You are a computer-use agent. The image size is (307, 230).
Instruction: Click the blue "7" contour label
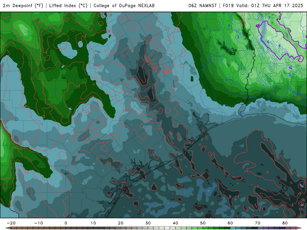(x=269, y=18)
